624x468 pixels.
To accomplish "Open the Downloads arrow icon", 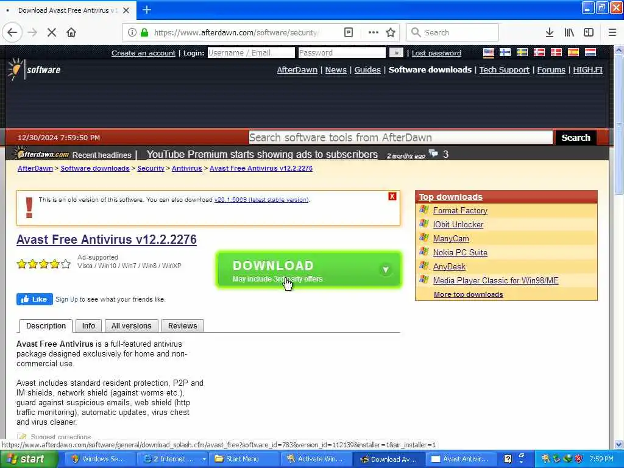I will (x=550, y=32).
